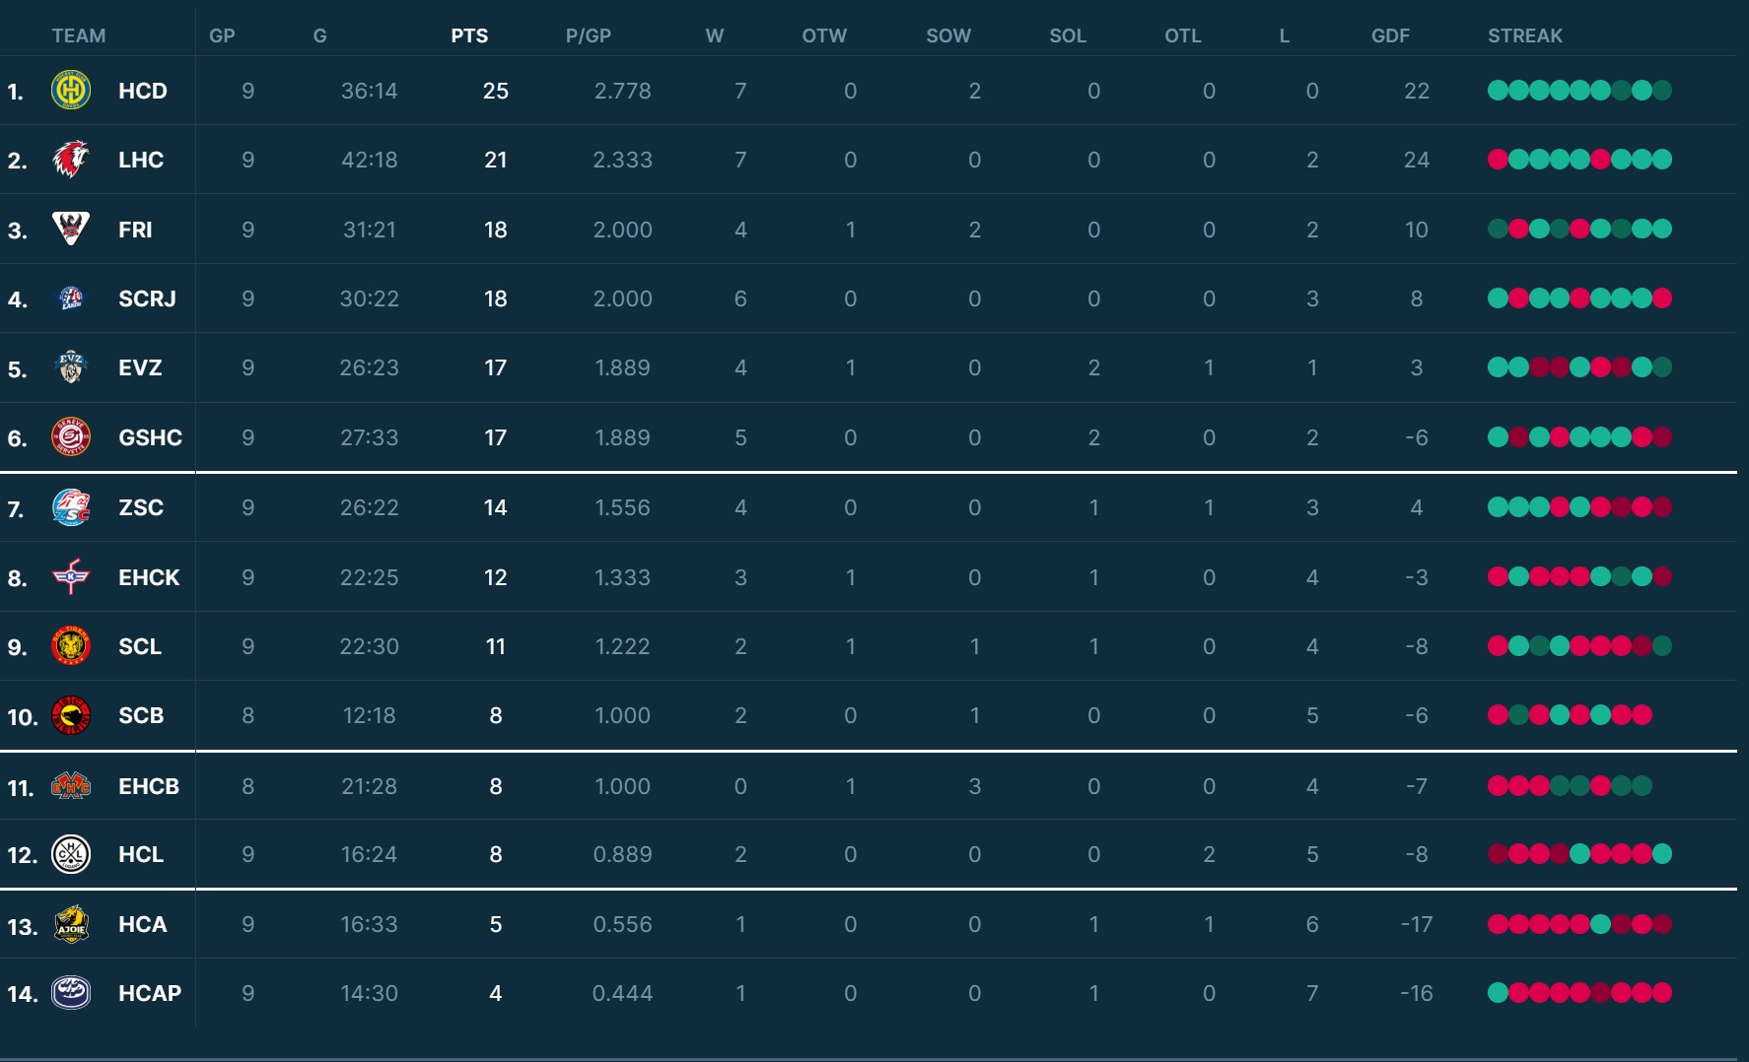1749x1062 pixels.
Task: Click HCD's first streak dot
Action: click(1498, 91)
